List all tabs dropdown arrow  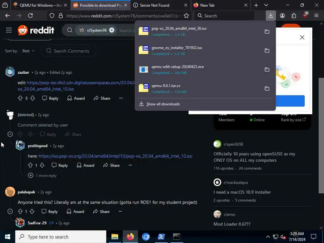(x=266, y=5)
